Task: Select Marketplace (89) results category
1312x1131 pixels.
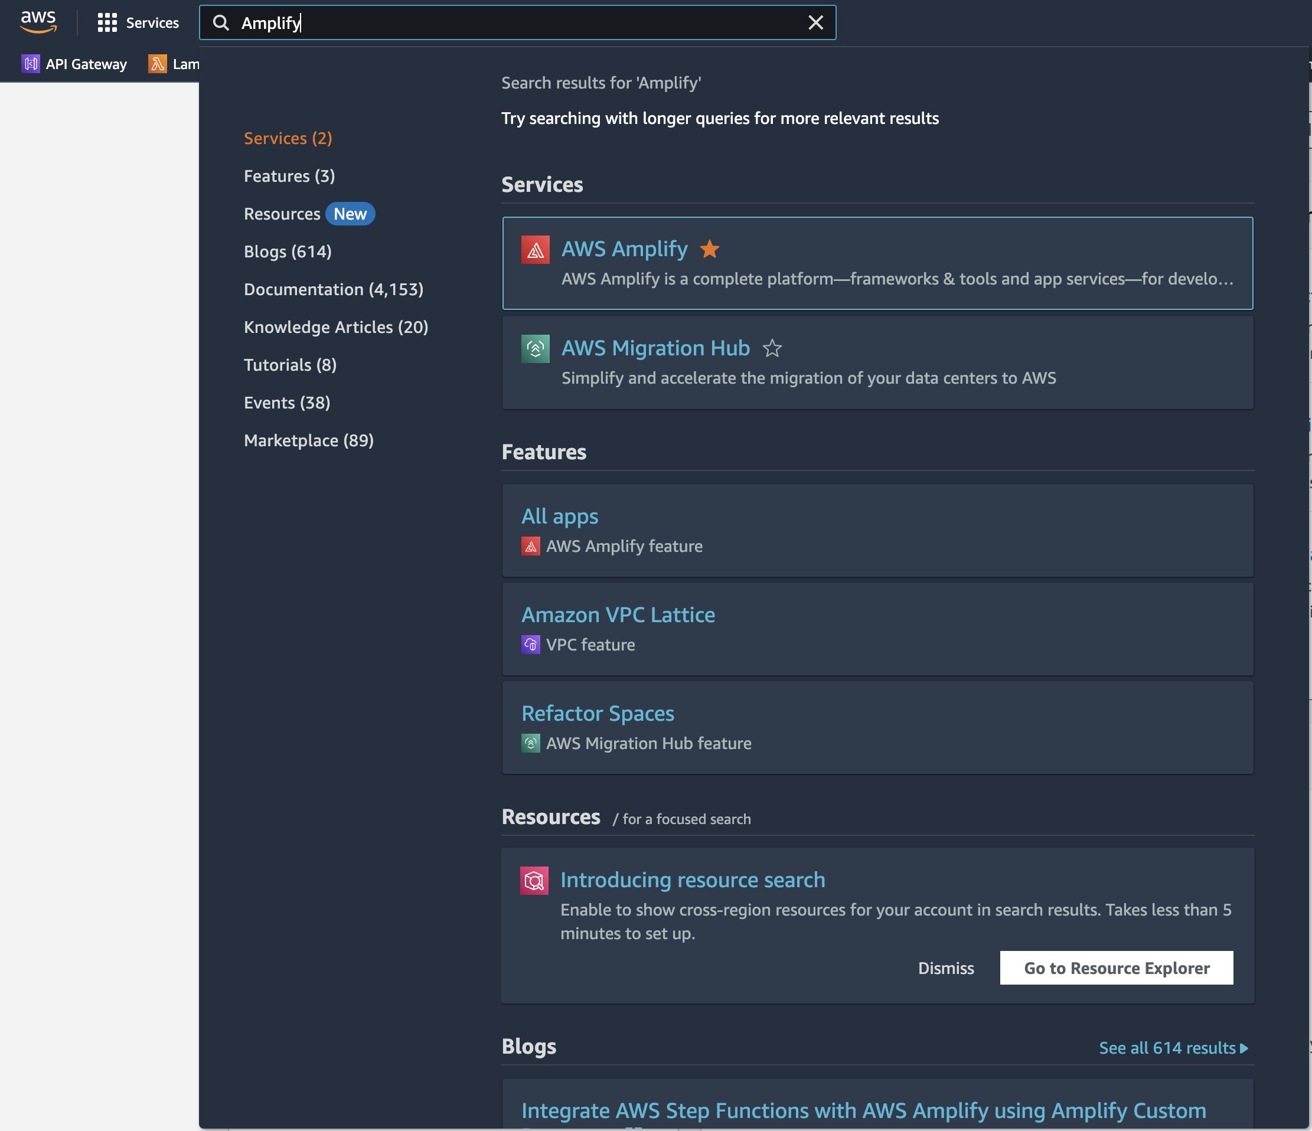Action: tap(308, 440)
